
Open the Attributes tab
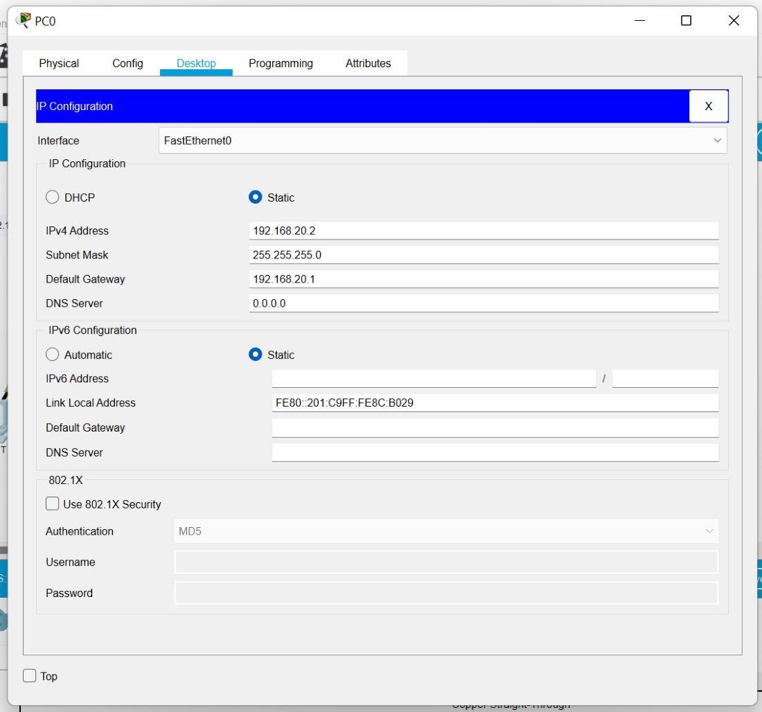(x=368, y=63)
